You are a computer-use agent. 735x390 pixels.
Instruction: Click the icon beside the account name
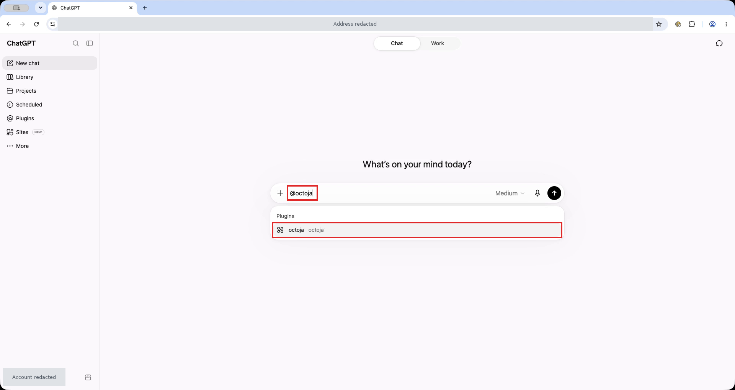[88, 377]
